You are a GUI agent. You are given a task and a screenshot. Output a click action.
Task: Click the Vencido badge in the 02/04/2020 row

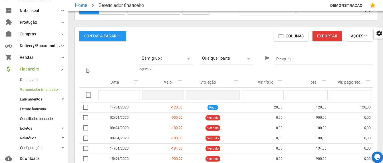pyautogui.click(x=213, y=118)
